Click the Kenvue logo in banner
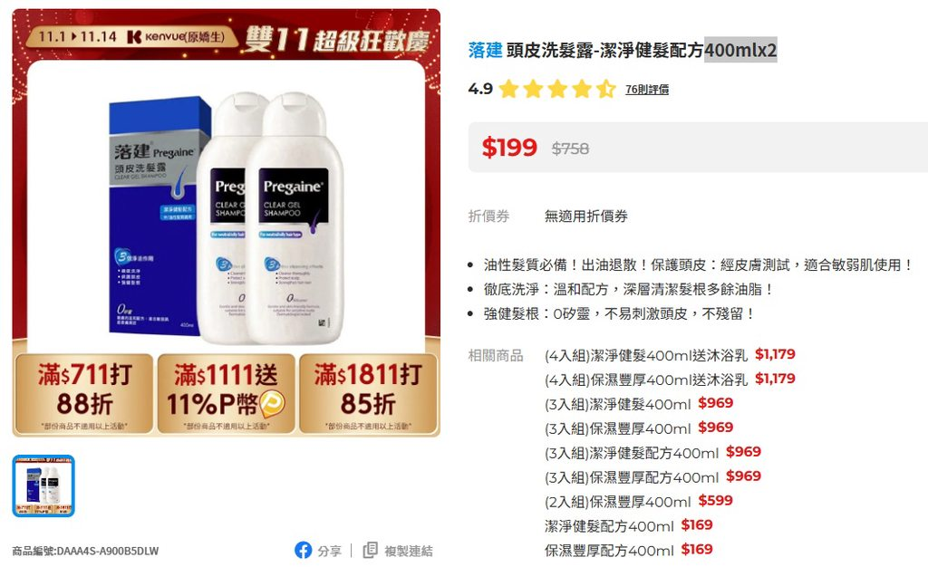928x567 pixels. [177, 36]
